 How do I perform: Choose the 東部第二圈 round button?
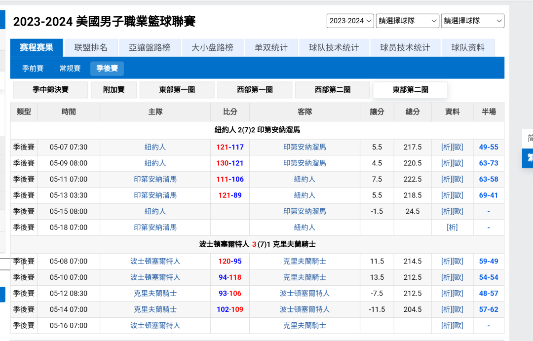[x=410, y=90]
